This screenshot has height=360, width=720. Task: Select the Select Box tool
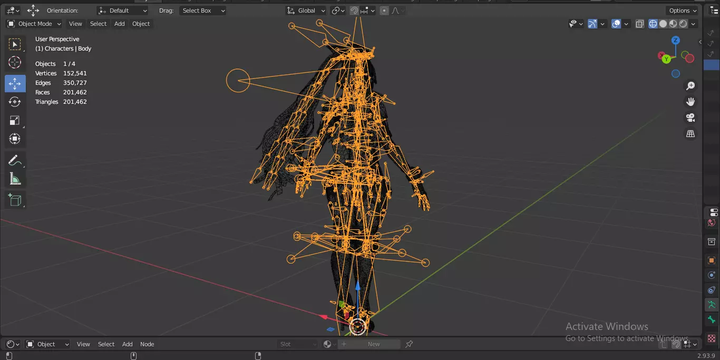(x=15, y=44)
